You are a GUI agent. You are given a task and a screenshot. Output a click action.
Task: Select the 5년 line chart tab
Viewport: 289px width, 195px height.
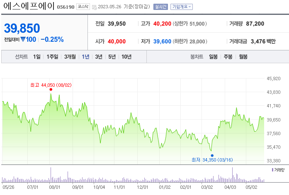(x=112, y=57)
